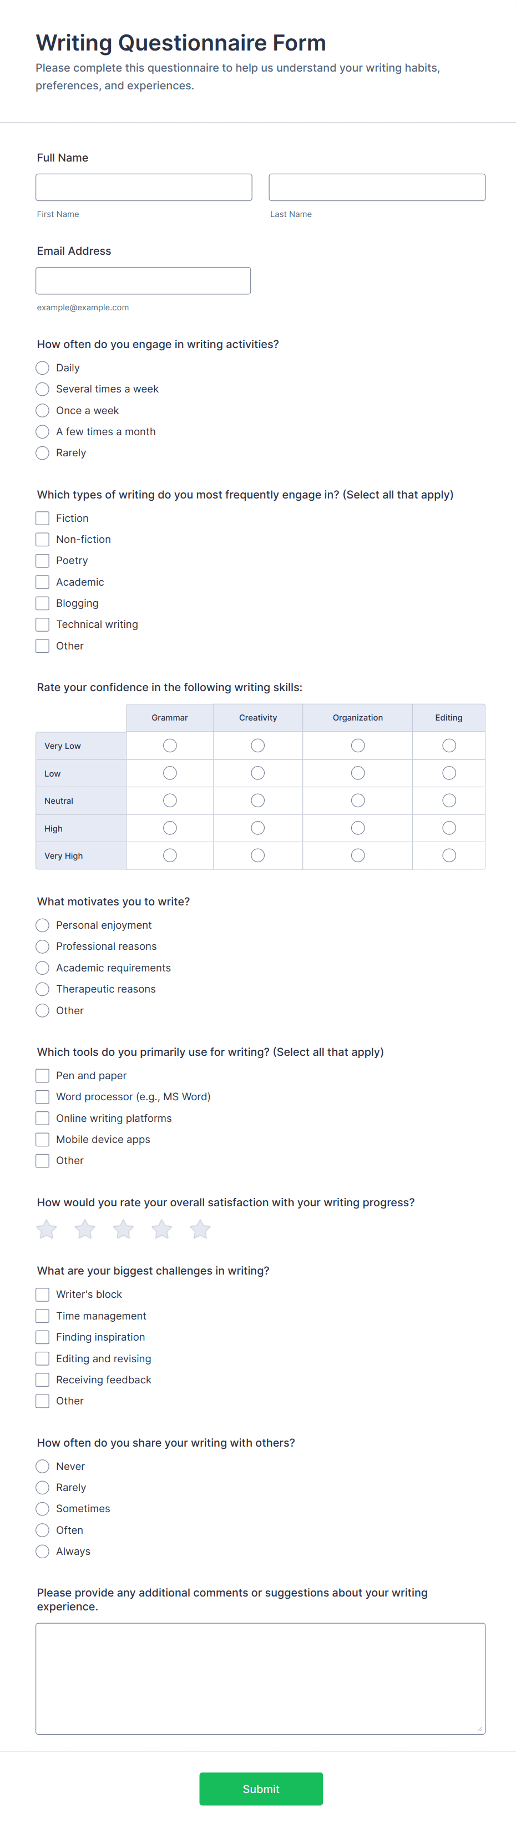Screen dimensions: 516x1833
Task: Check Word processor (e.g., MS Word) option
Action: (43, 1096)
